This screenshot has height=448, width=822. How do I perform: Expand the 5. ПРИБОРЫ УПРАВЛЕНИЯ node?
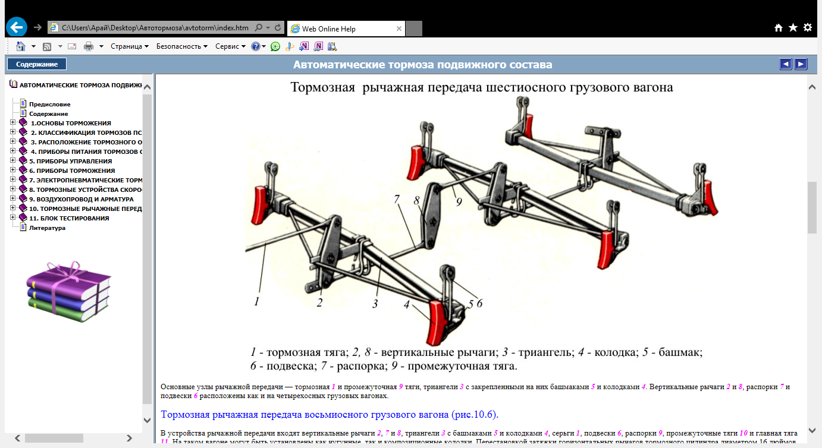[x=13, y=161]
